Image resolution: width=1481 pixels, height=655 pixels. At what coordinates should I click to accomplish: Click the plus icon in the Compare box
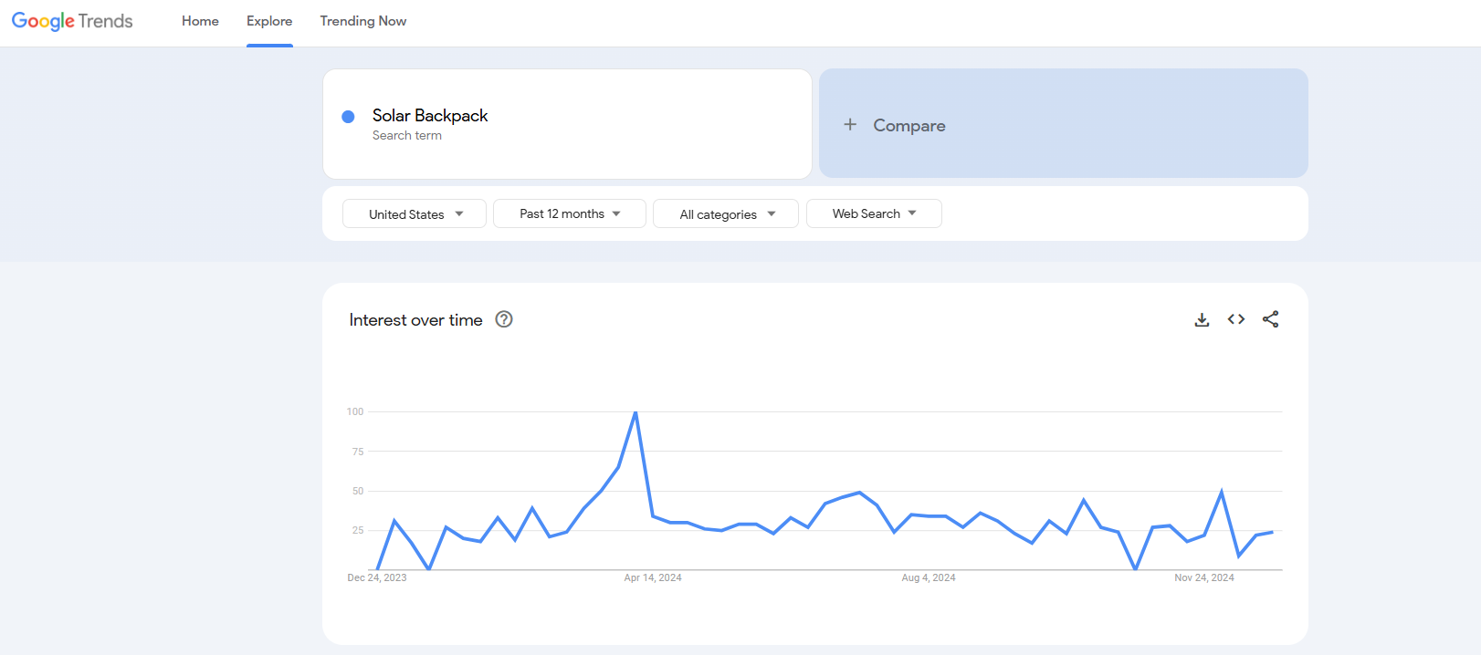pyautogui.click(x=850, y=124)
